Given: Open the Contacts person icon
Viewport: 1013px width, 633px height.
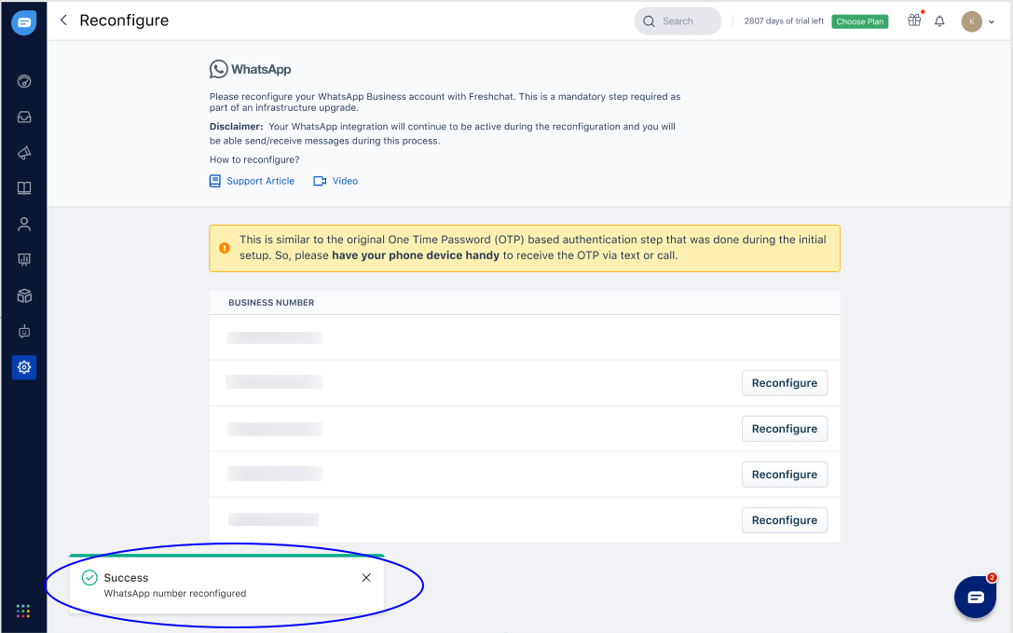Looking at the screenshot, I should click(24, 225).
